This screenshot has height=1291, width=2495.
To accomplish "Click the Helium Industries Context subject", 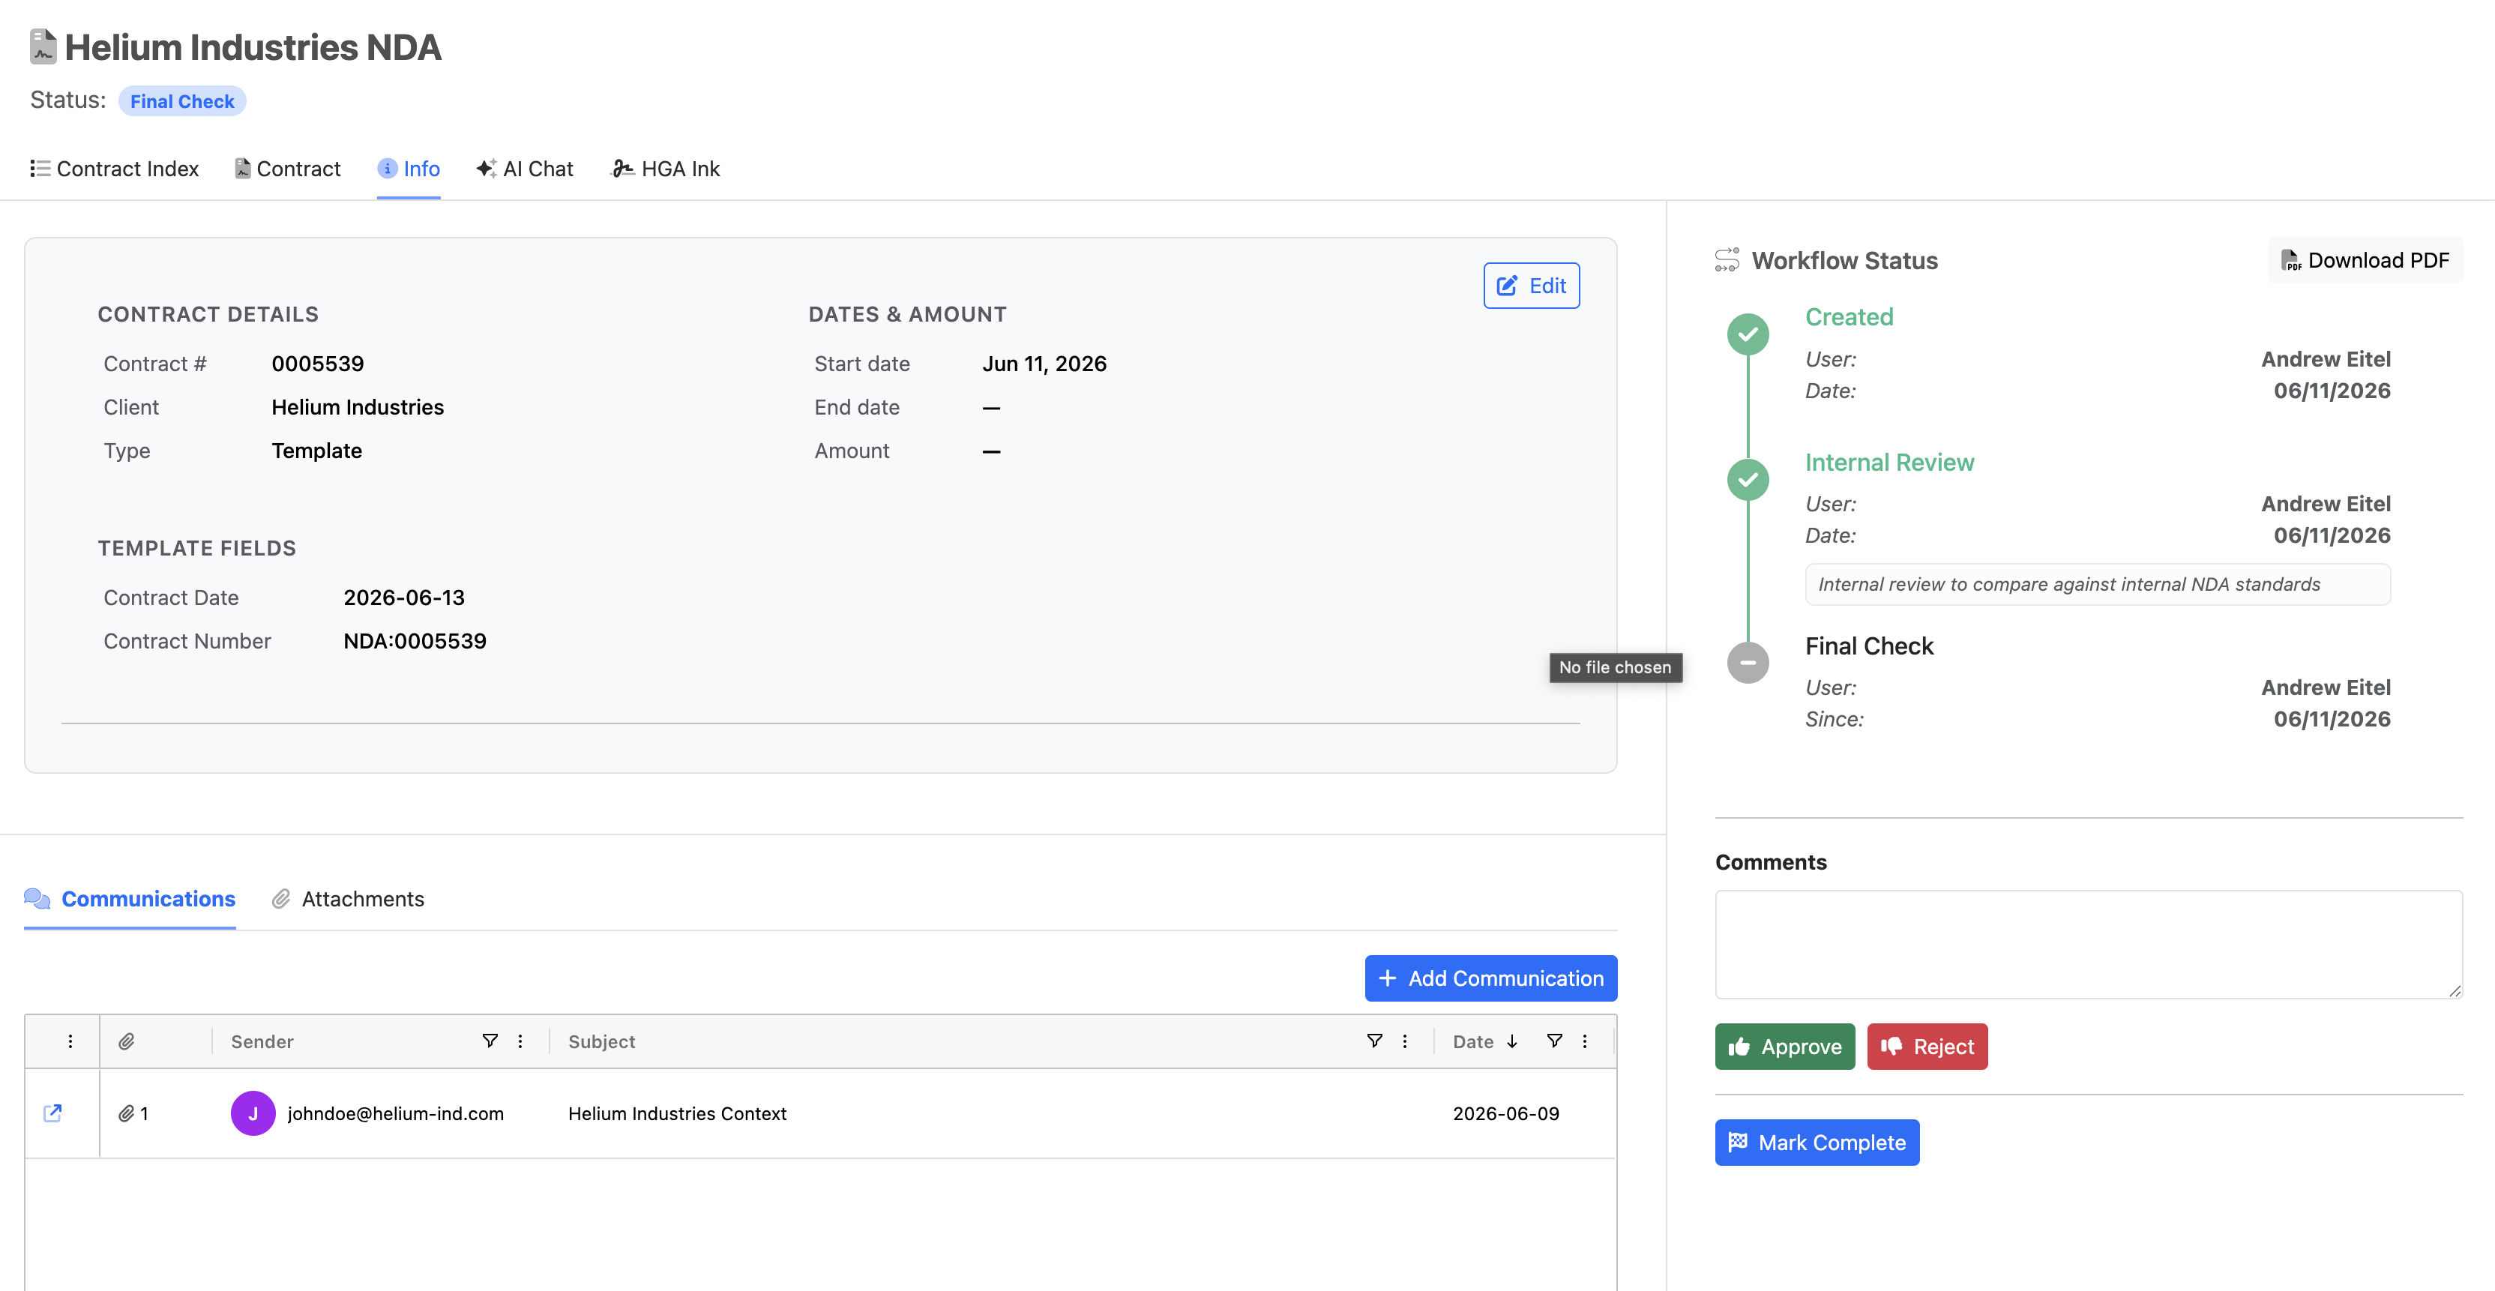I will tap(677, 1114).
